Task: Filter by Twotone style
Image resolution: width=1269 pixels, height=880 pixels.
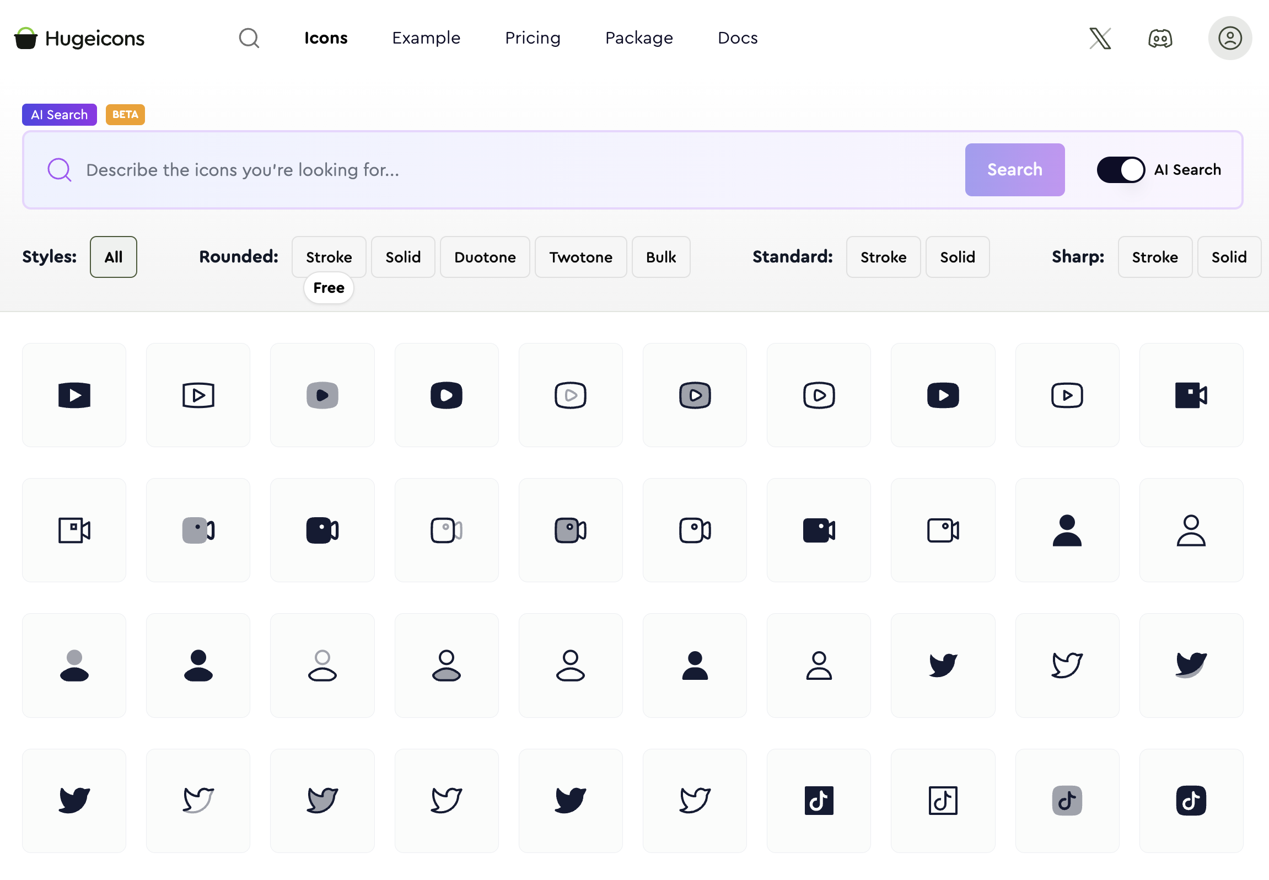Action: pos(581,257)
